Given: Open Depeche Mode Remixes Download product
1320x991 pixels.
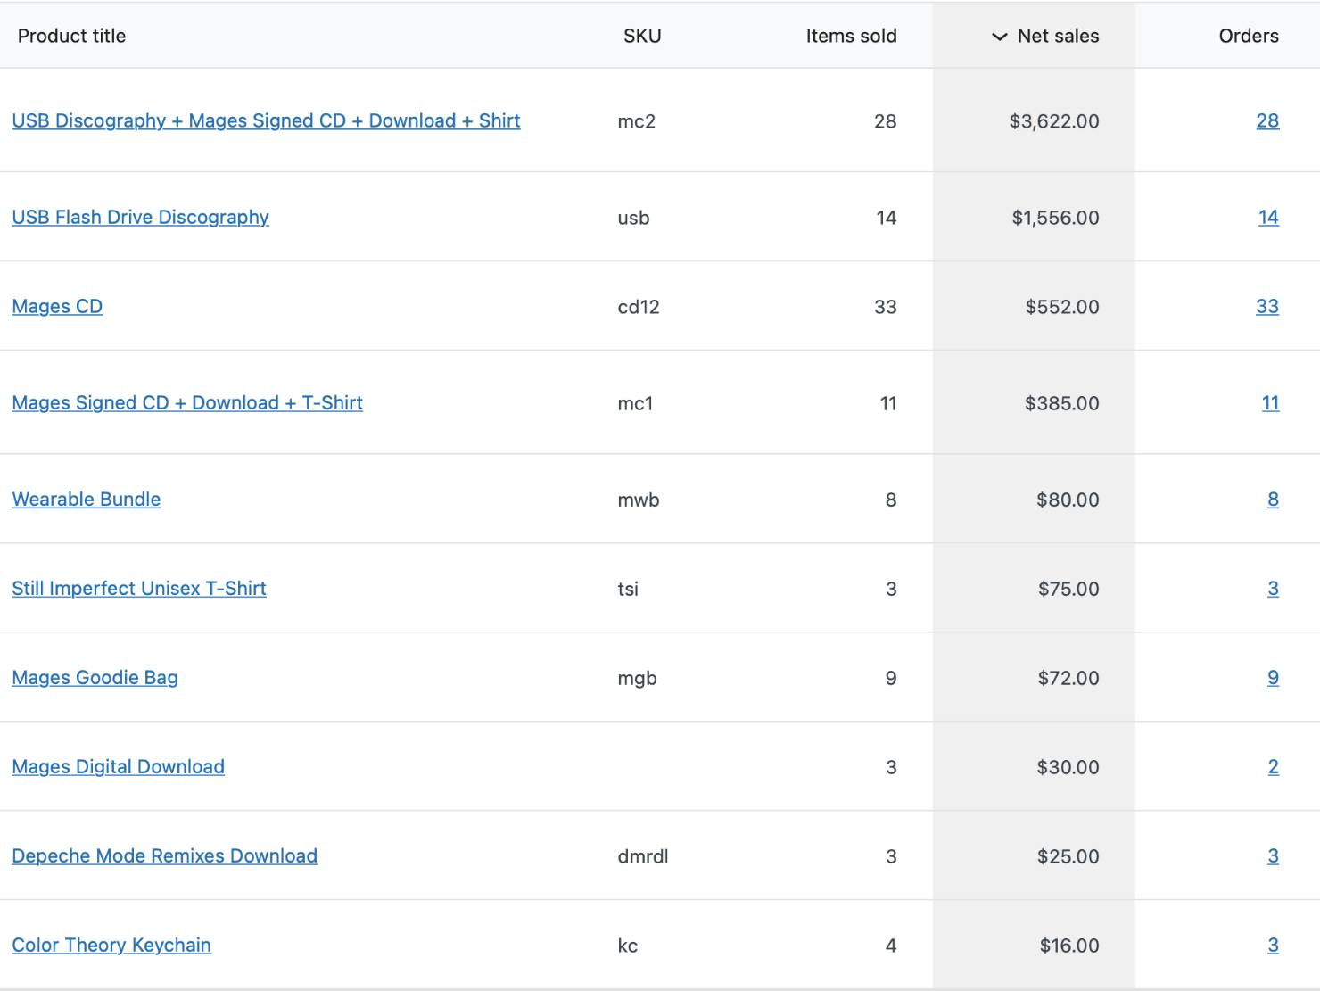Looking at the screenshot, I should 164,856.
